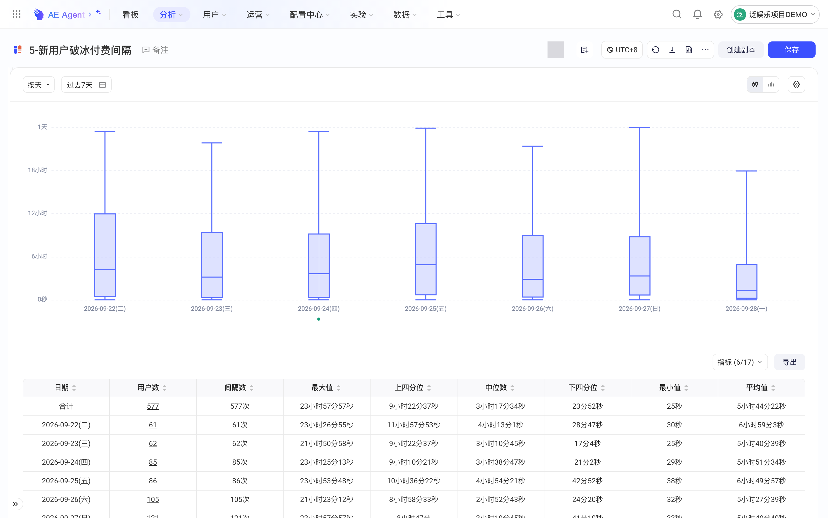This screenshot has width=828, height=518.
Task: Click the 导出 export button
Action: 789,362
